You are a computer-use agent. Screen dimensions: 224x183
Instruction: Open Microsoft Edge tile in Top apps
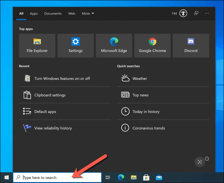tap(114, 46)
